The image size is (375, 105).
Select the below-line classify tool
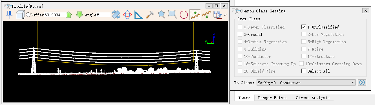tap(207, 15)
